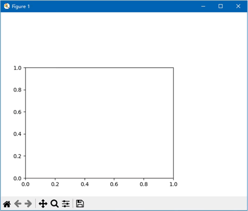Click the x-axis tick label 0.4

point(85,184)
